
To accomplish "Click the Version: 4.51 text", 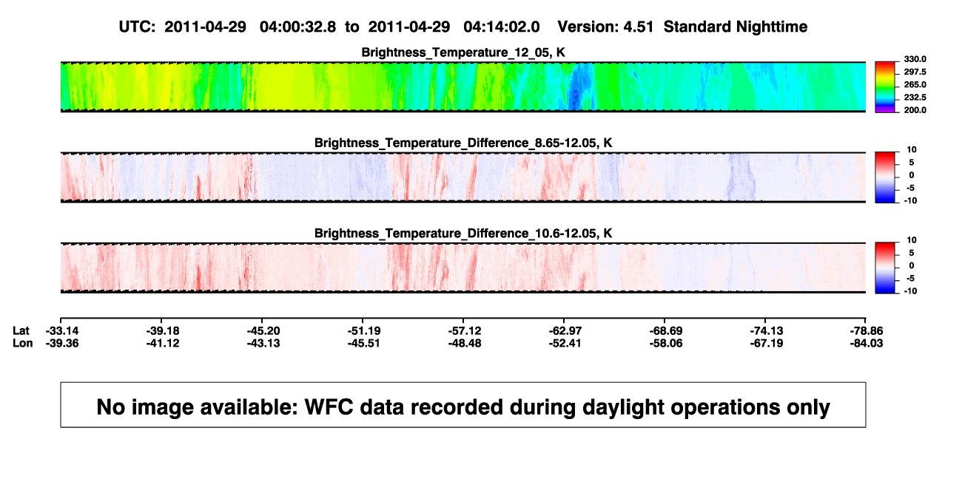I will point(607,27).
